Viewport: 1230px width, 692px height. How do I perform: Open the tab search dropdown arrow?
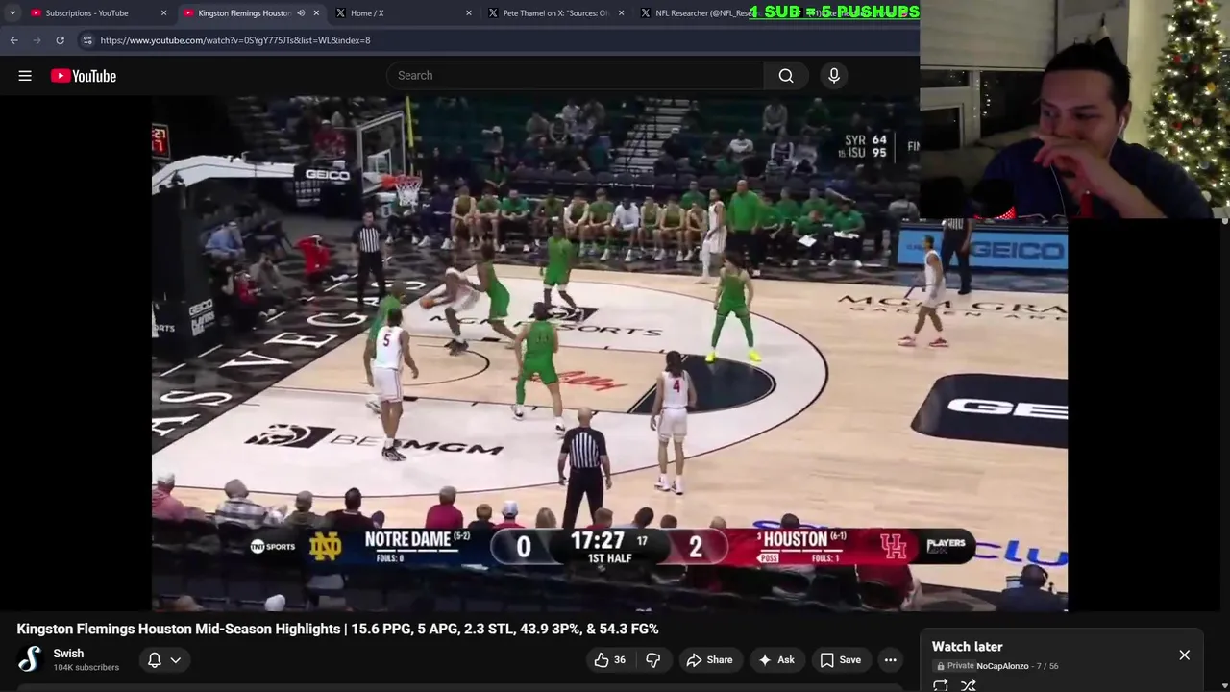12,13
